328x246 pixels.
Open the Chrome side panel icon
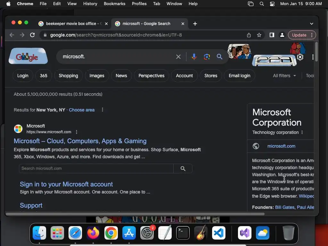[272, 35]
